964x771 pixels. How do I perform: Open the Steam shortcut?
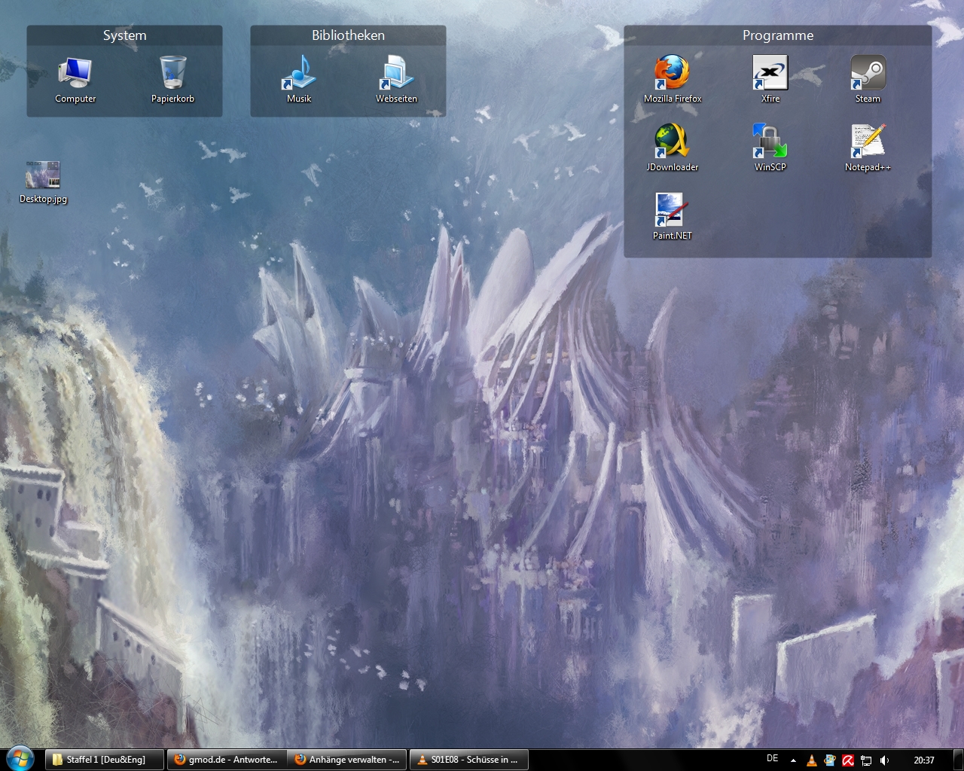(868, 74)
